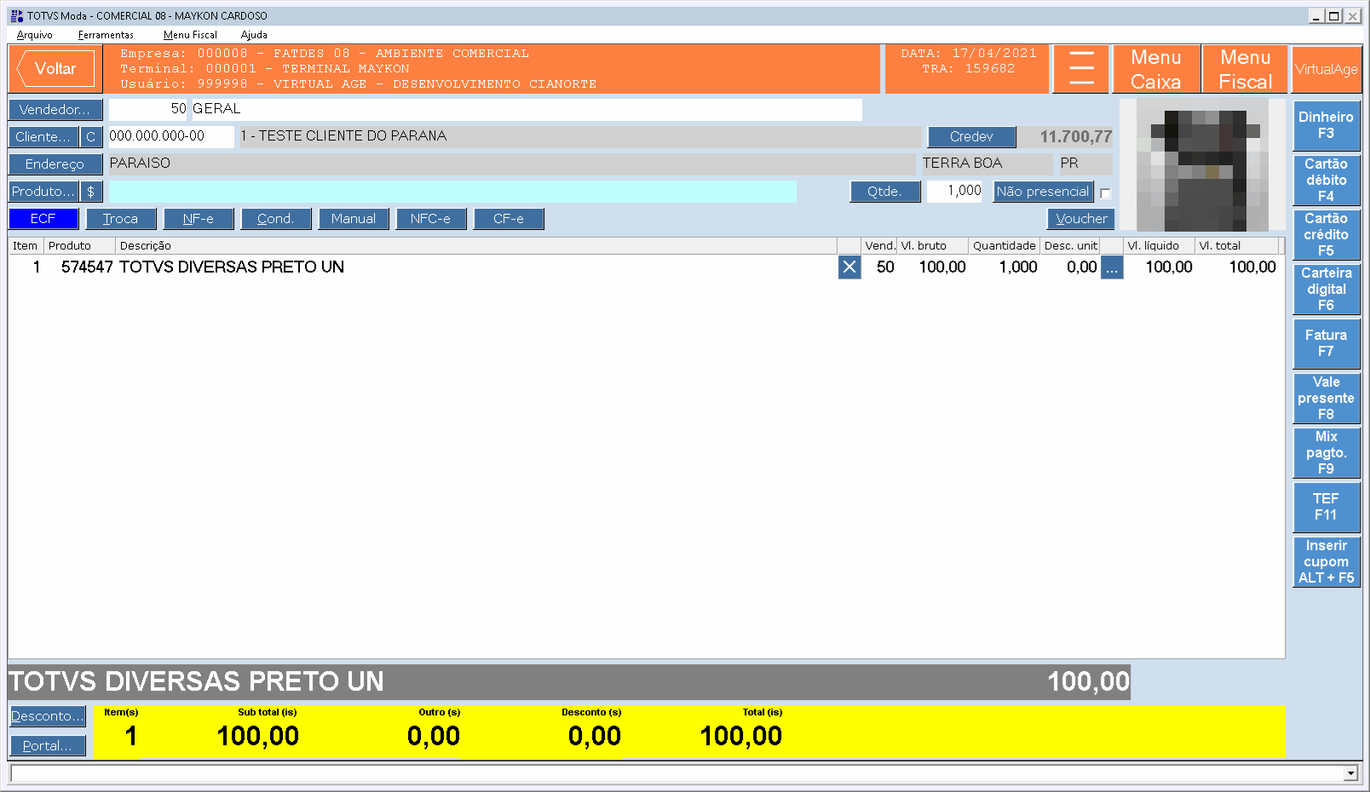
Task: Open the Ferramentas menu
Action: click(106, 35)
